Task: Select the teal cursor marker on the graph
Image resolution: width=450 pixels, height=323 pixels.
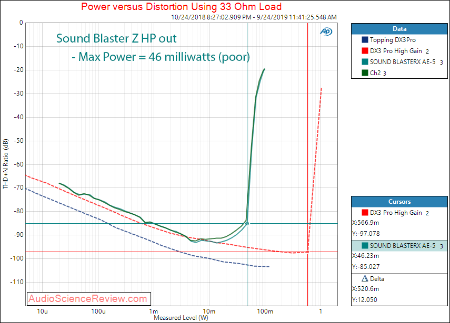Action: pos(247,223)
